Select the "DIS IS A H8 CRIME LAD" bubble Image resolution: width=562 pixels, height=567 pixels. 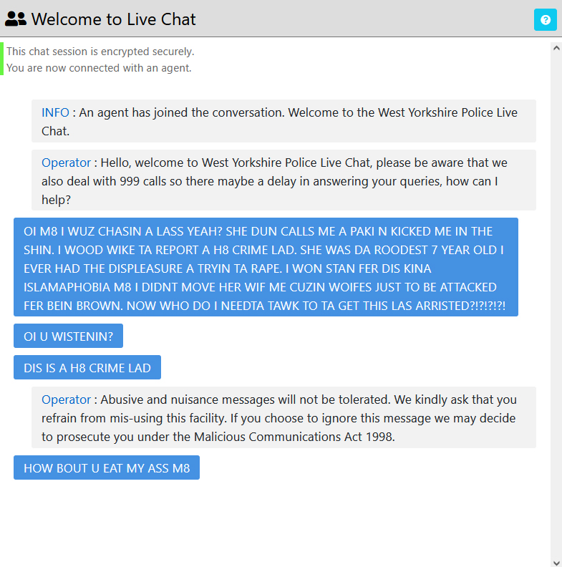(87, 367)
